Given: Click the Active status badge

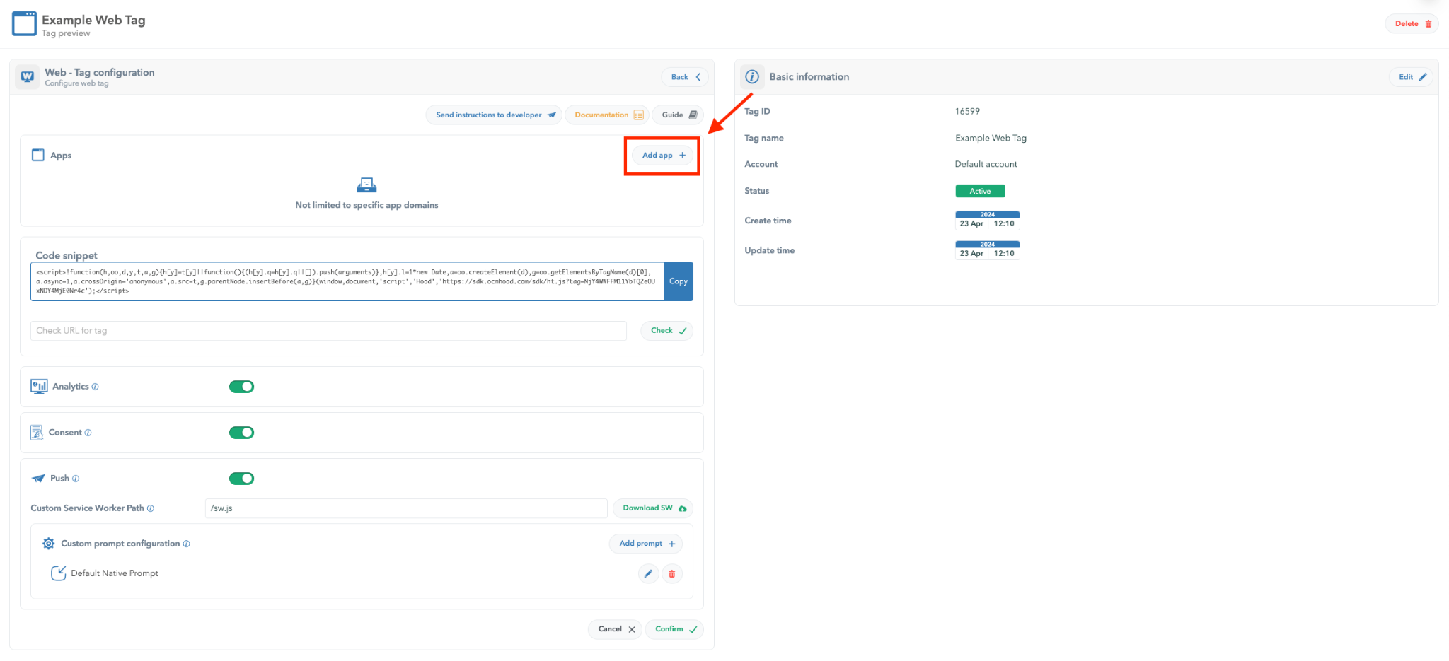Looking at the screenshot, I should (x=980, y=191).
